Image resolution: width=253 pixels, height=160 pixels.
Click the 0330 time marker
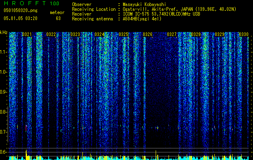(x=244, y=34)
